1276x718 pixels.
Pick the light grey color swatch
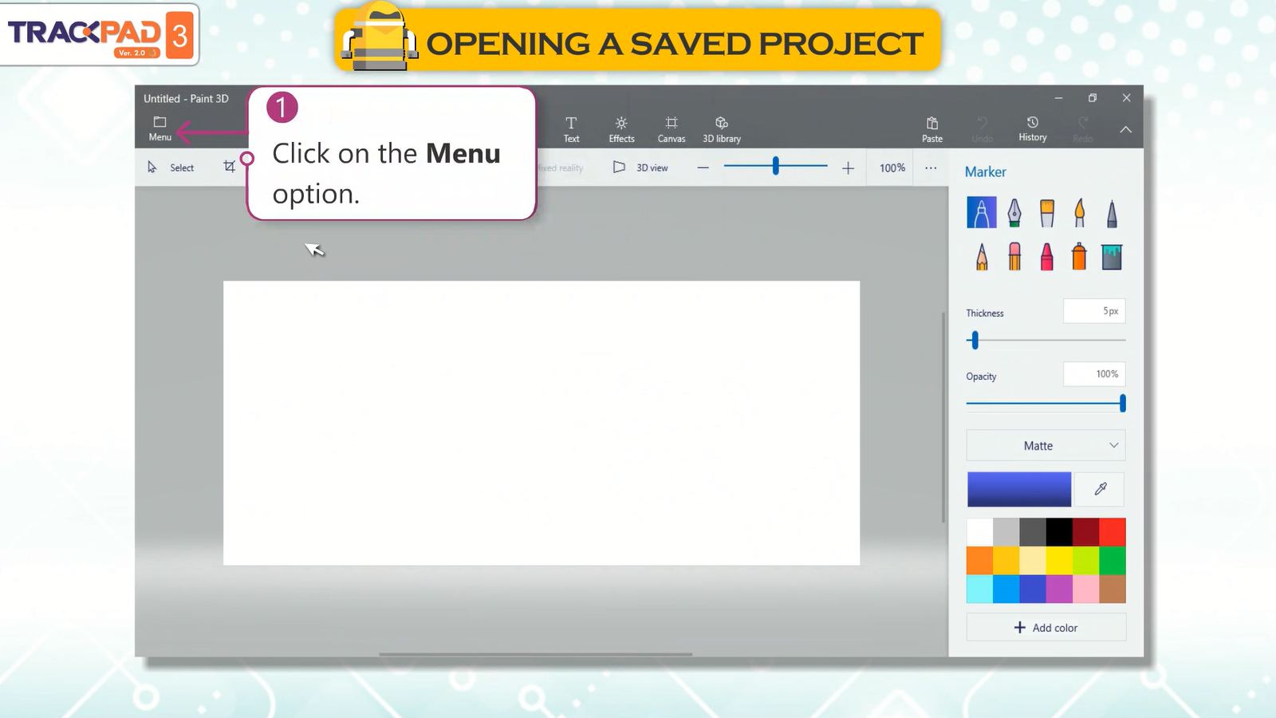pos(1006,531)
